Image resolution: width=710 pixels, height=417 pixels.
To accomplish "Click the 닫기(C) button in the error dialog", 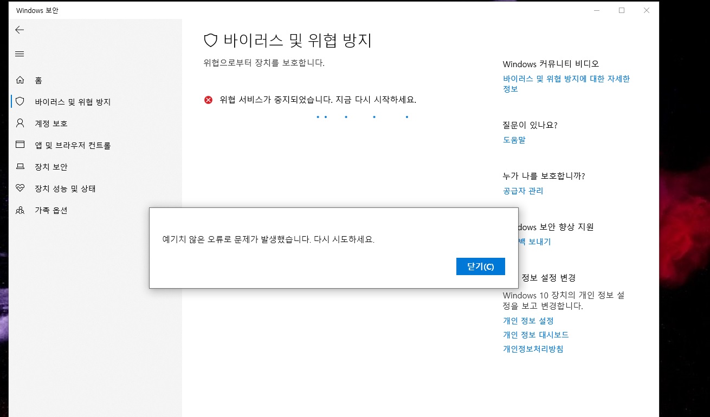I will coord(481,266).
